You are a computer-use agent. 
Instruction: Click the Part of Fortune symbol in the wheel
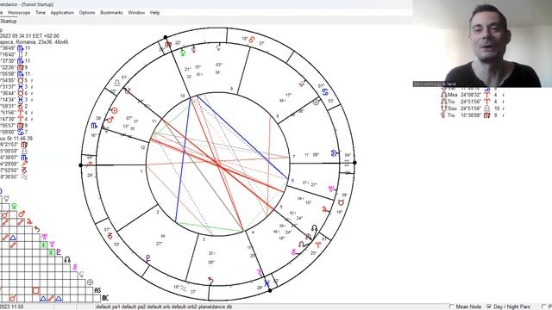pyautogui.click(x=317, y=102)
